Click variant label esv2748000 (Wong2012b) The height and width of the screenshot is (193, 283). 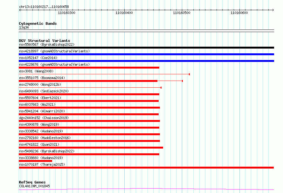coord(40,84)
